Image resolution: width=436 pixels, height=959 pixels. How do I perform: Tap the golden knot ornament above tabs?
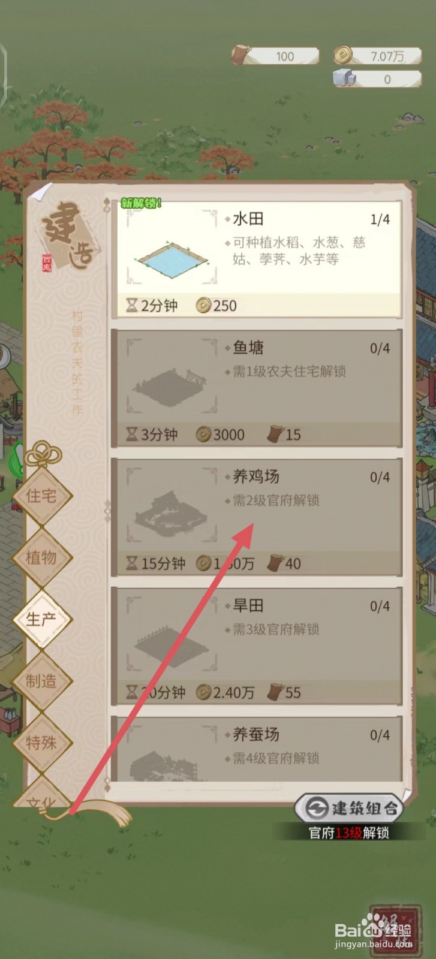[x=42, y=453]
